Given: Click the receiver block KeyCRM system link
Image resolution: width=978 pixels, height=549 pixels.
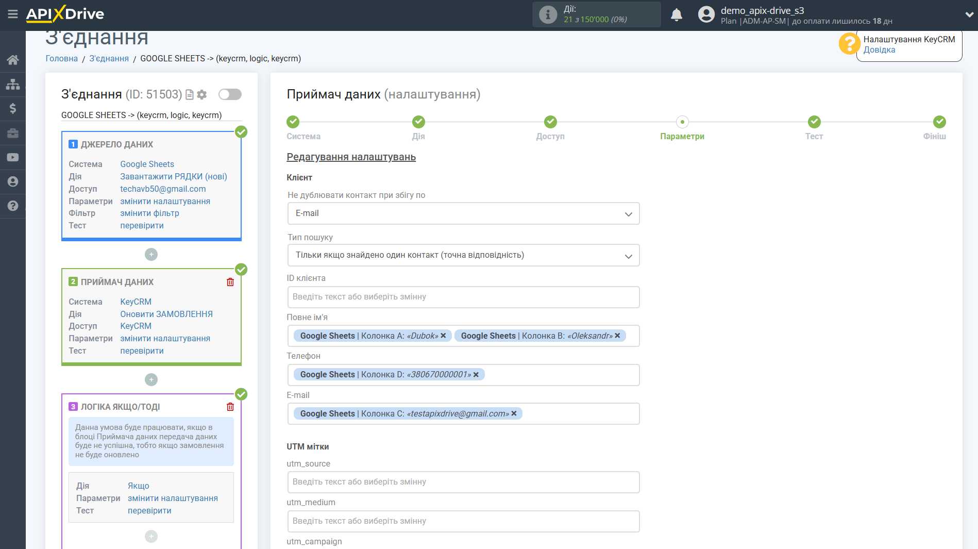Looking at the screenshot, I should [136, 302].
